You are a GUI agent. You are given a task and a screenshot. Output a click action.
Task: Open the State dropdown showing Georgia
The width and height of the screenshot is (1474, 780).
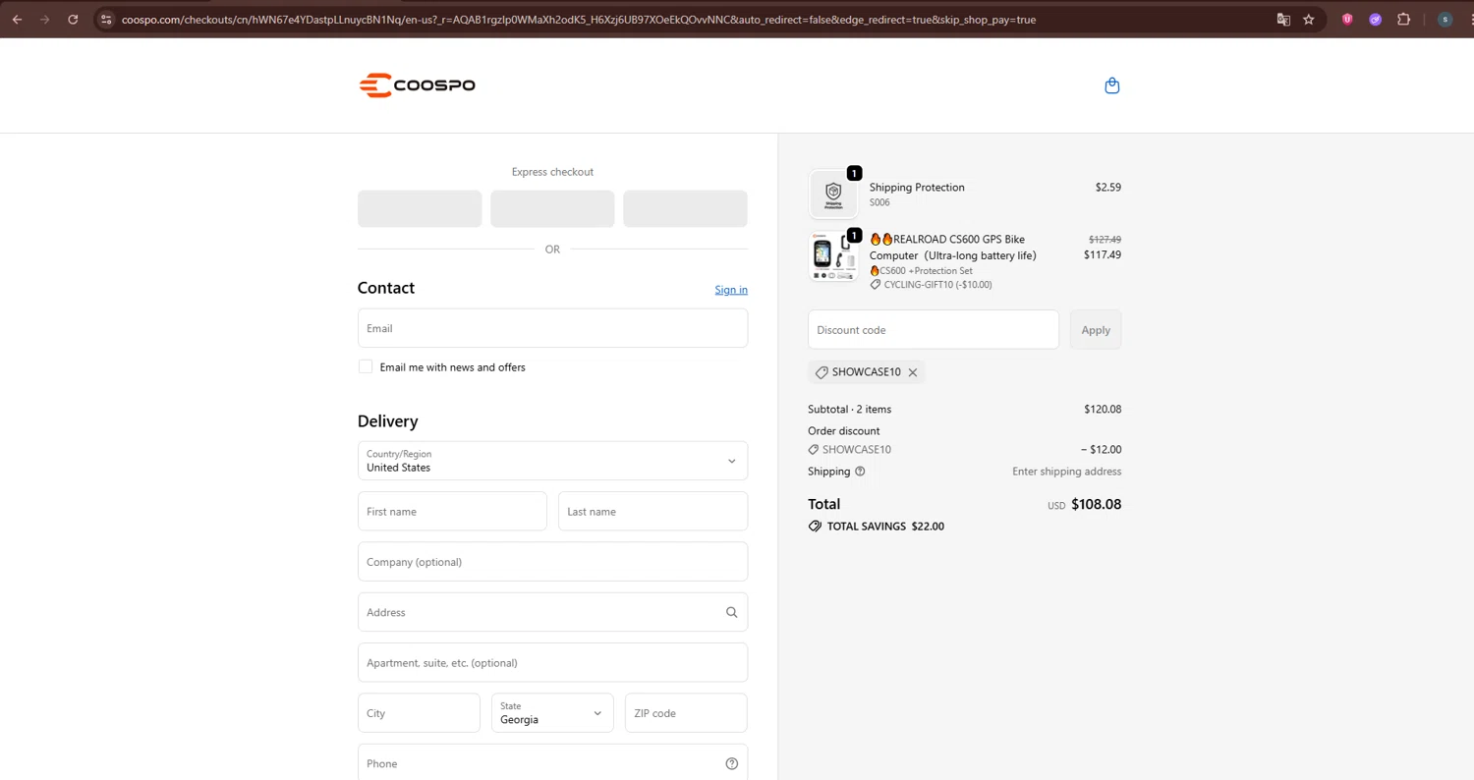click(552, 713)
